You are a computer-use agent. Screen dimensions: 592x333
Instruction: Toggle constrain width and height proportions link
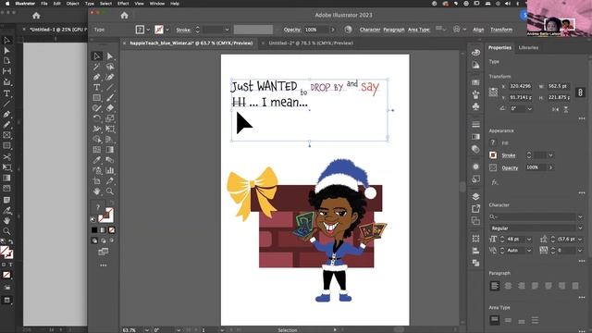point(580,92)
